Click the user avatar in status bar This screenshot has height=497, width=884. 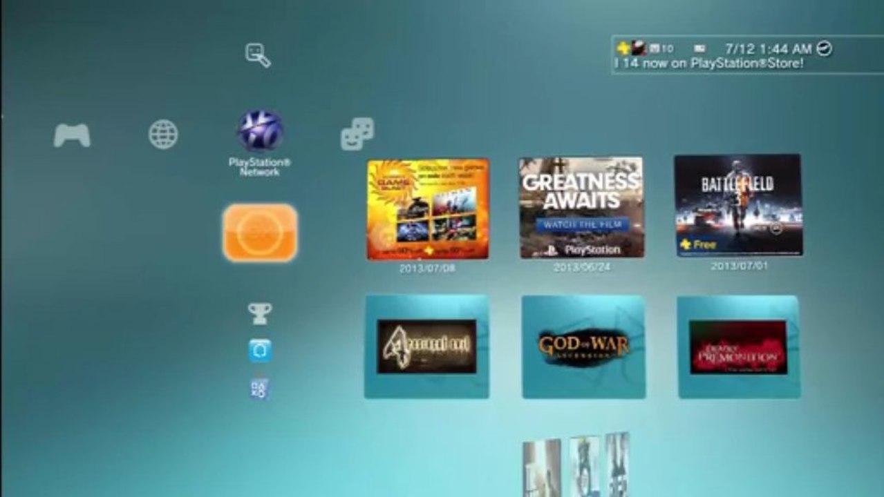(x=639, y=48)
